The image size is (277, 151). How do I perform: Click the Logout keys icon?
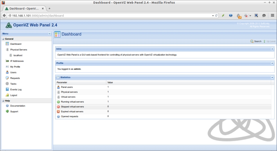click(x=7, y=95)
